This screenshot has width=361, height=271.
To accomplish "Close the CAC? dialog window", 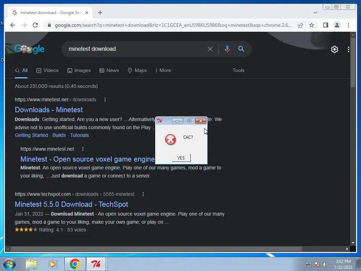I will [x=201, y=121].
